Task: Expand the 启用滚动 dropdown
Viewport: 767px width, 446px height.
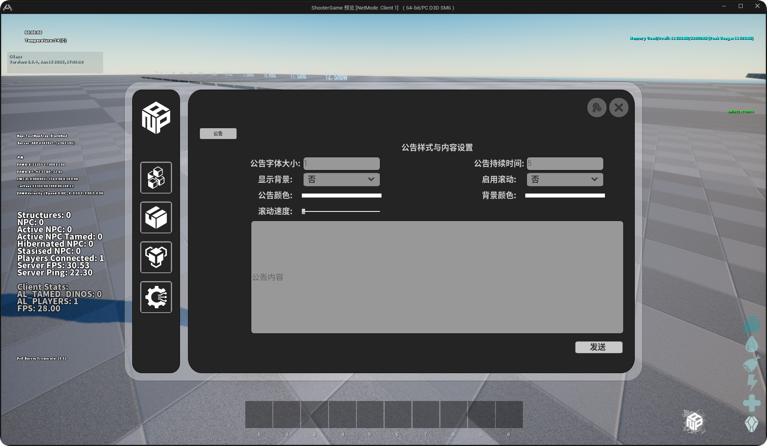Action: click(x=565, y=180)
